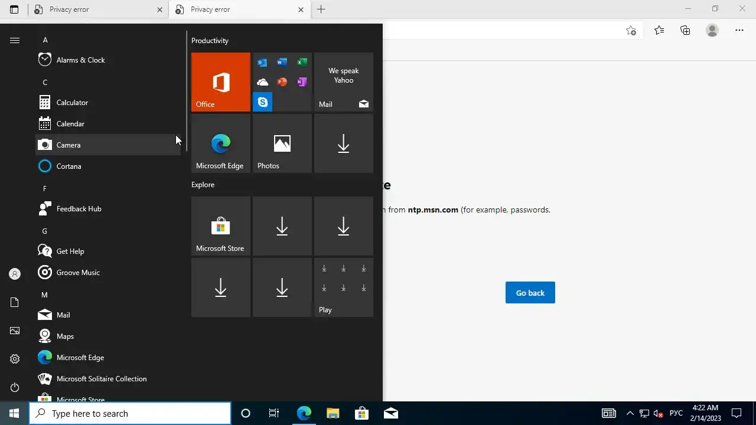This screenshot has width=756, height=425.
Task: Open Documents from Start sidebar
Action: click(x=15, y=302)
